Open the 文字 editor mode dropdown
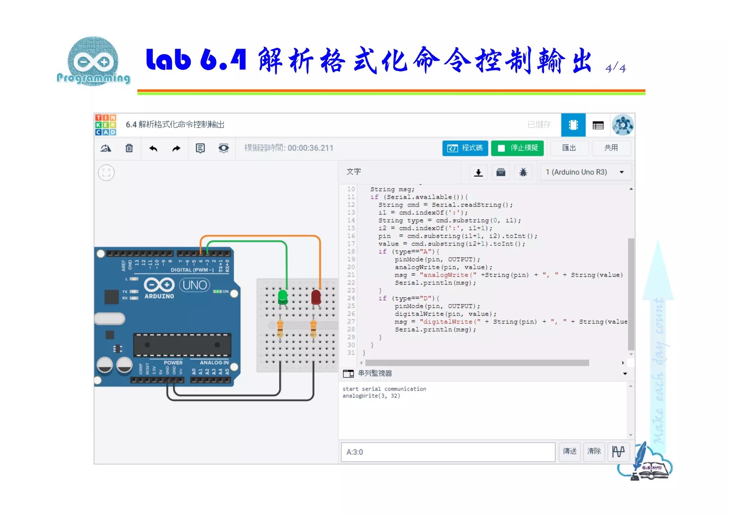The width and height of the screenshot is (729, 515). click(x=354, y=172)
